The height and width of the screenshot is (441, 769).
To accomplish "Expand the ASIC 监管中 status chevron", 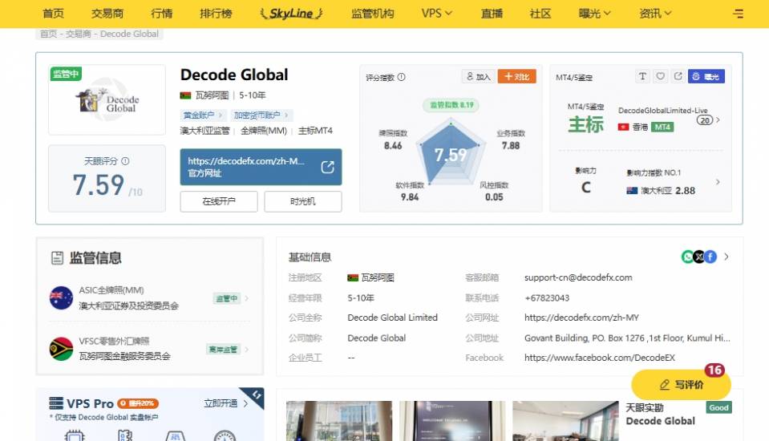I will point(247,298).
